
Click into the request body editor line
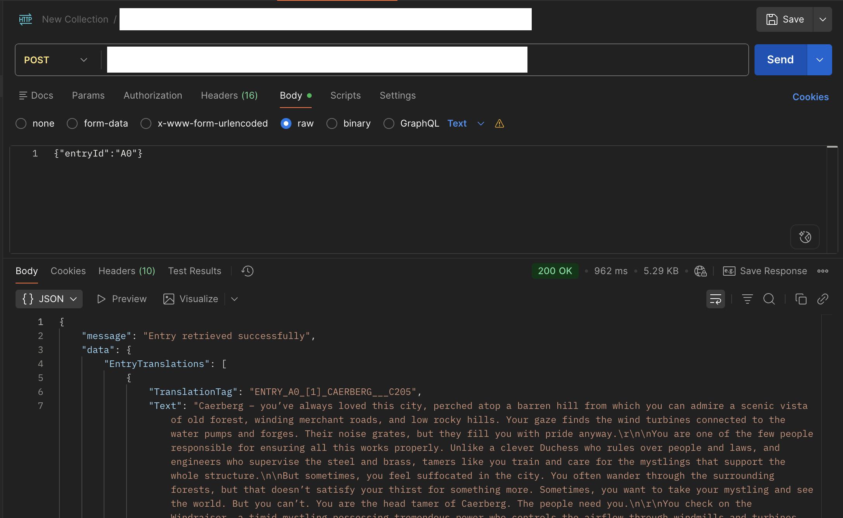272,154
